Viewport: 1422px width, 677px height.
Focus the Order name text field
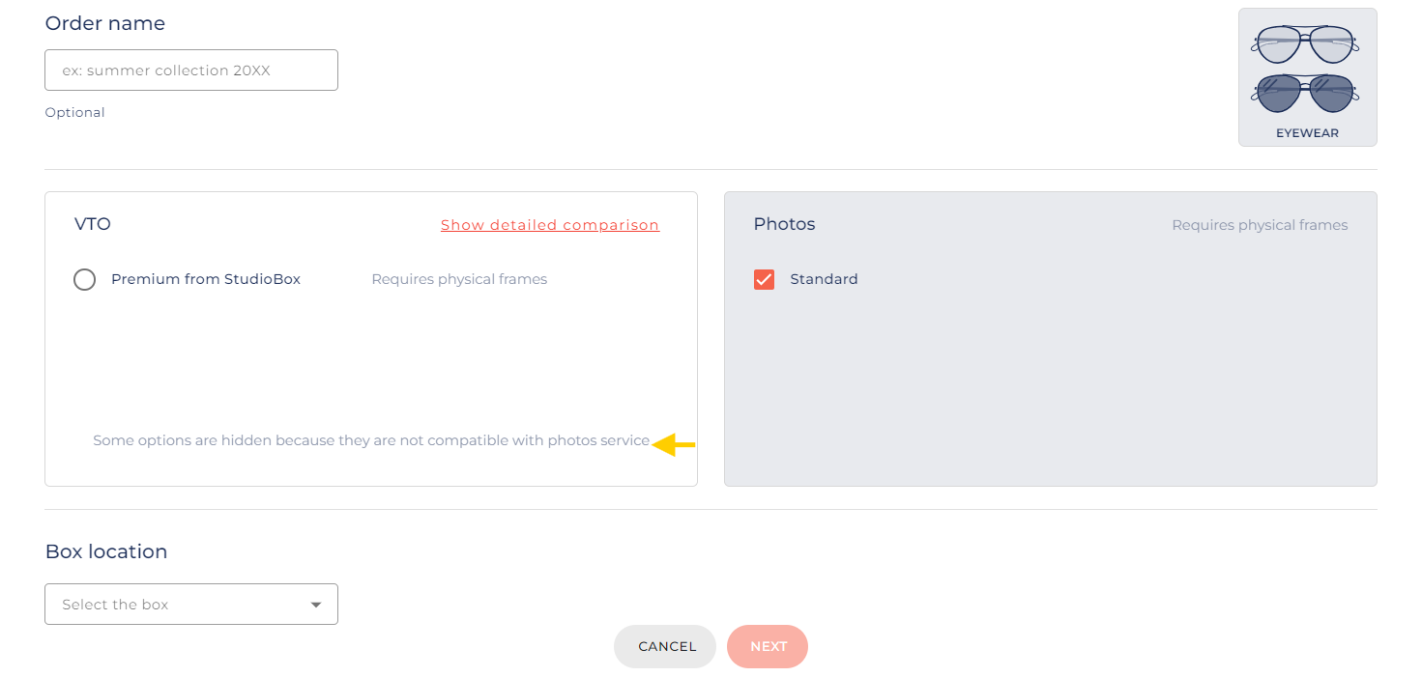190,71
